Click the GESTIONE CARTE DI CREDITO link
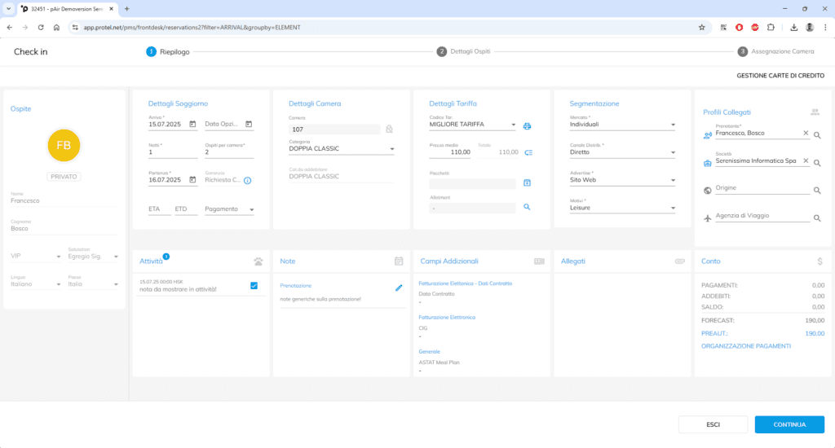The image size is (835, 448). point(780,75)
